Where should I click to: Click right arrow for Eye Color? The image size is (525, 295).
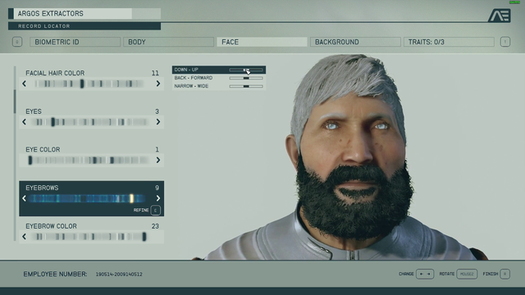[x=158, y=160]
